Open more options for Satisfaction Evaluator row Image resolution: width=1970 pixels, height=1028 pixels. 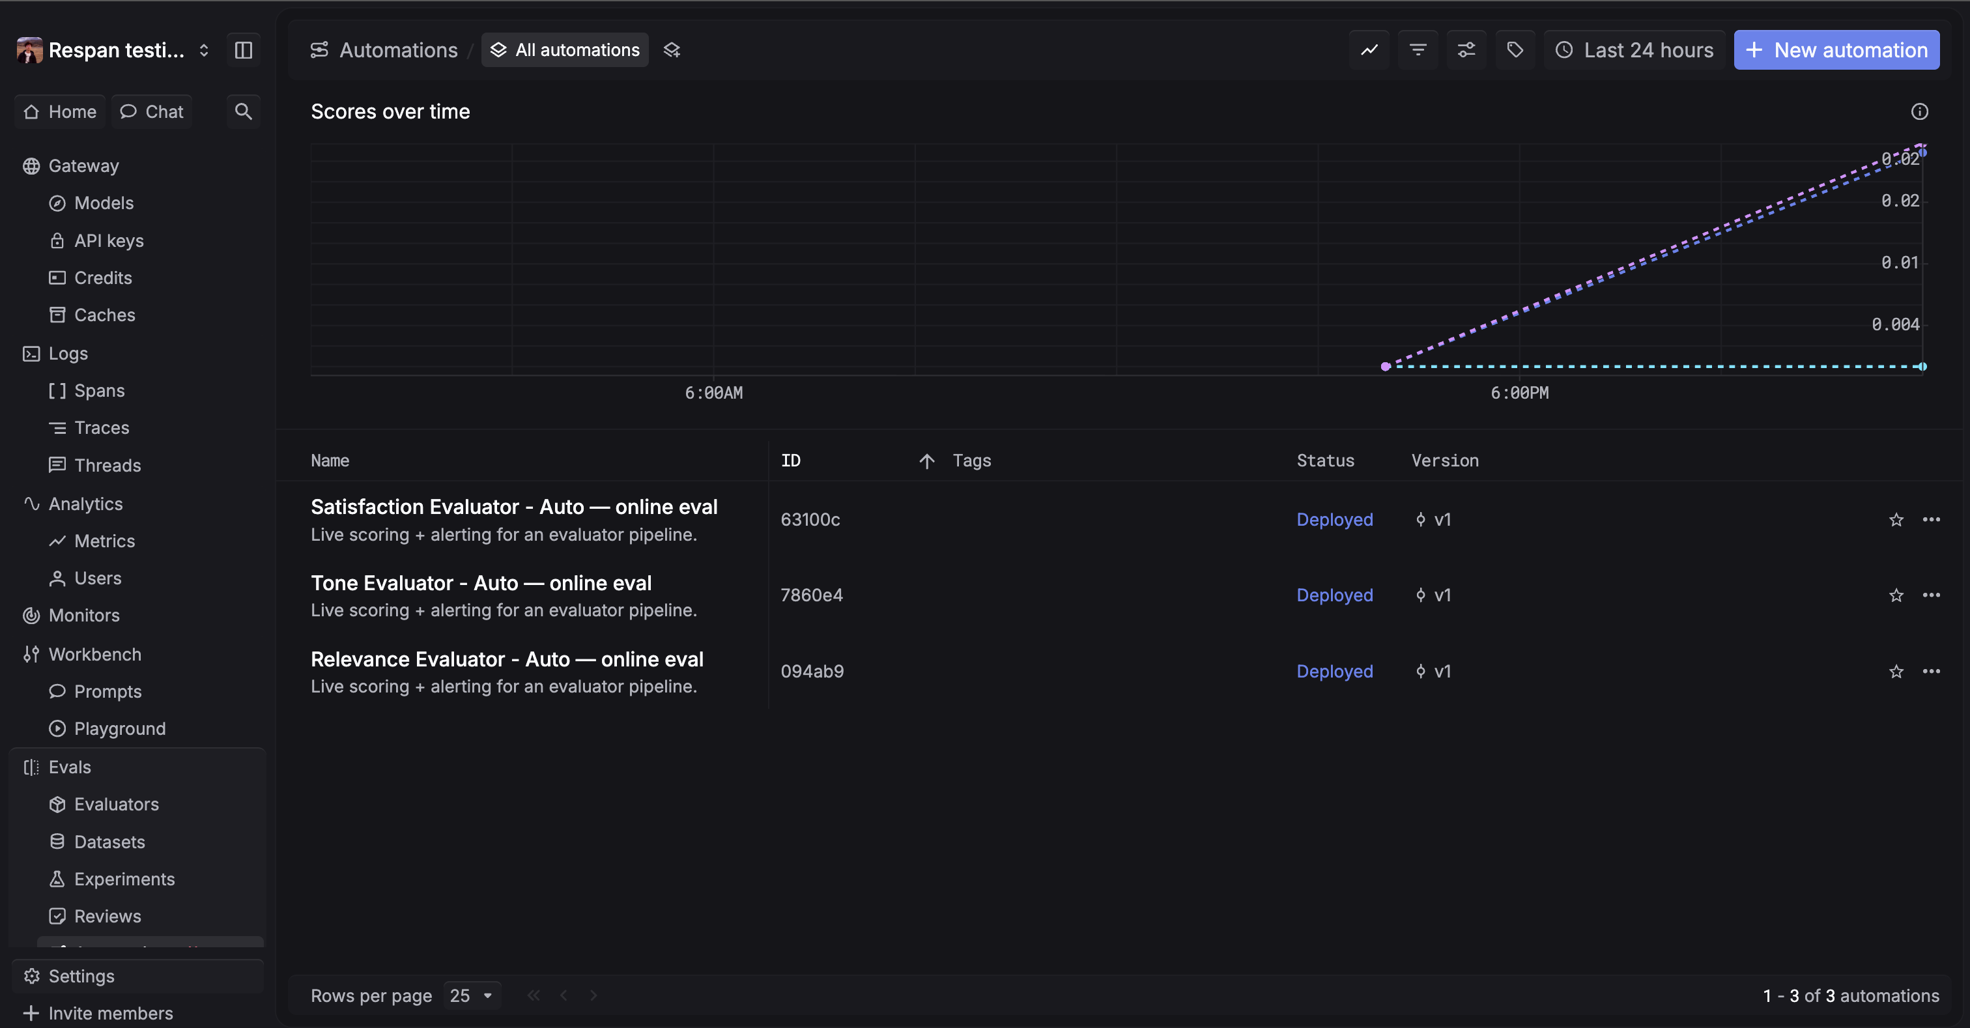click(1931, 520)
